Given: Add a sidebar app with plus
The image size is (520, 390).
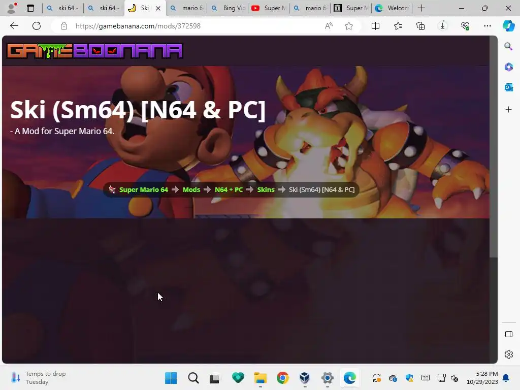Looking at the screenshot, I should point(508,110).
